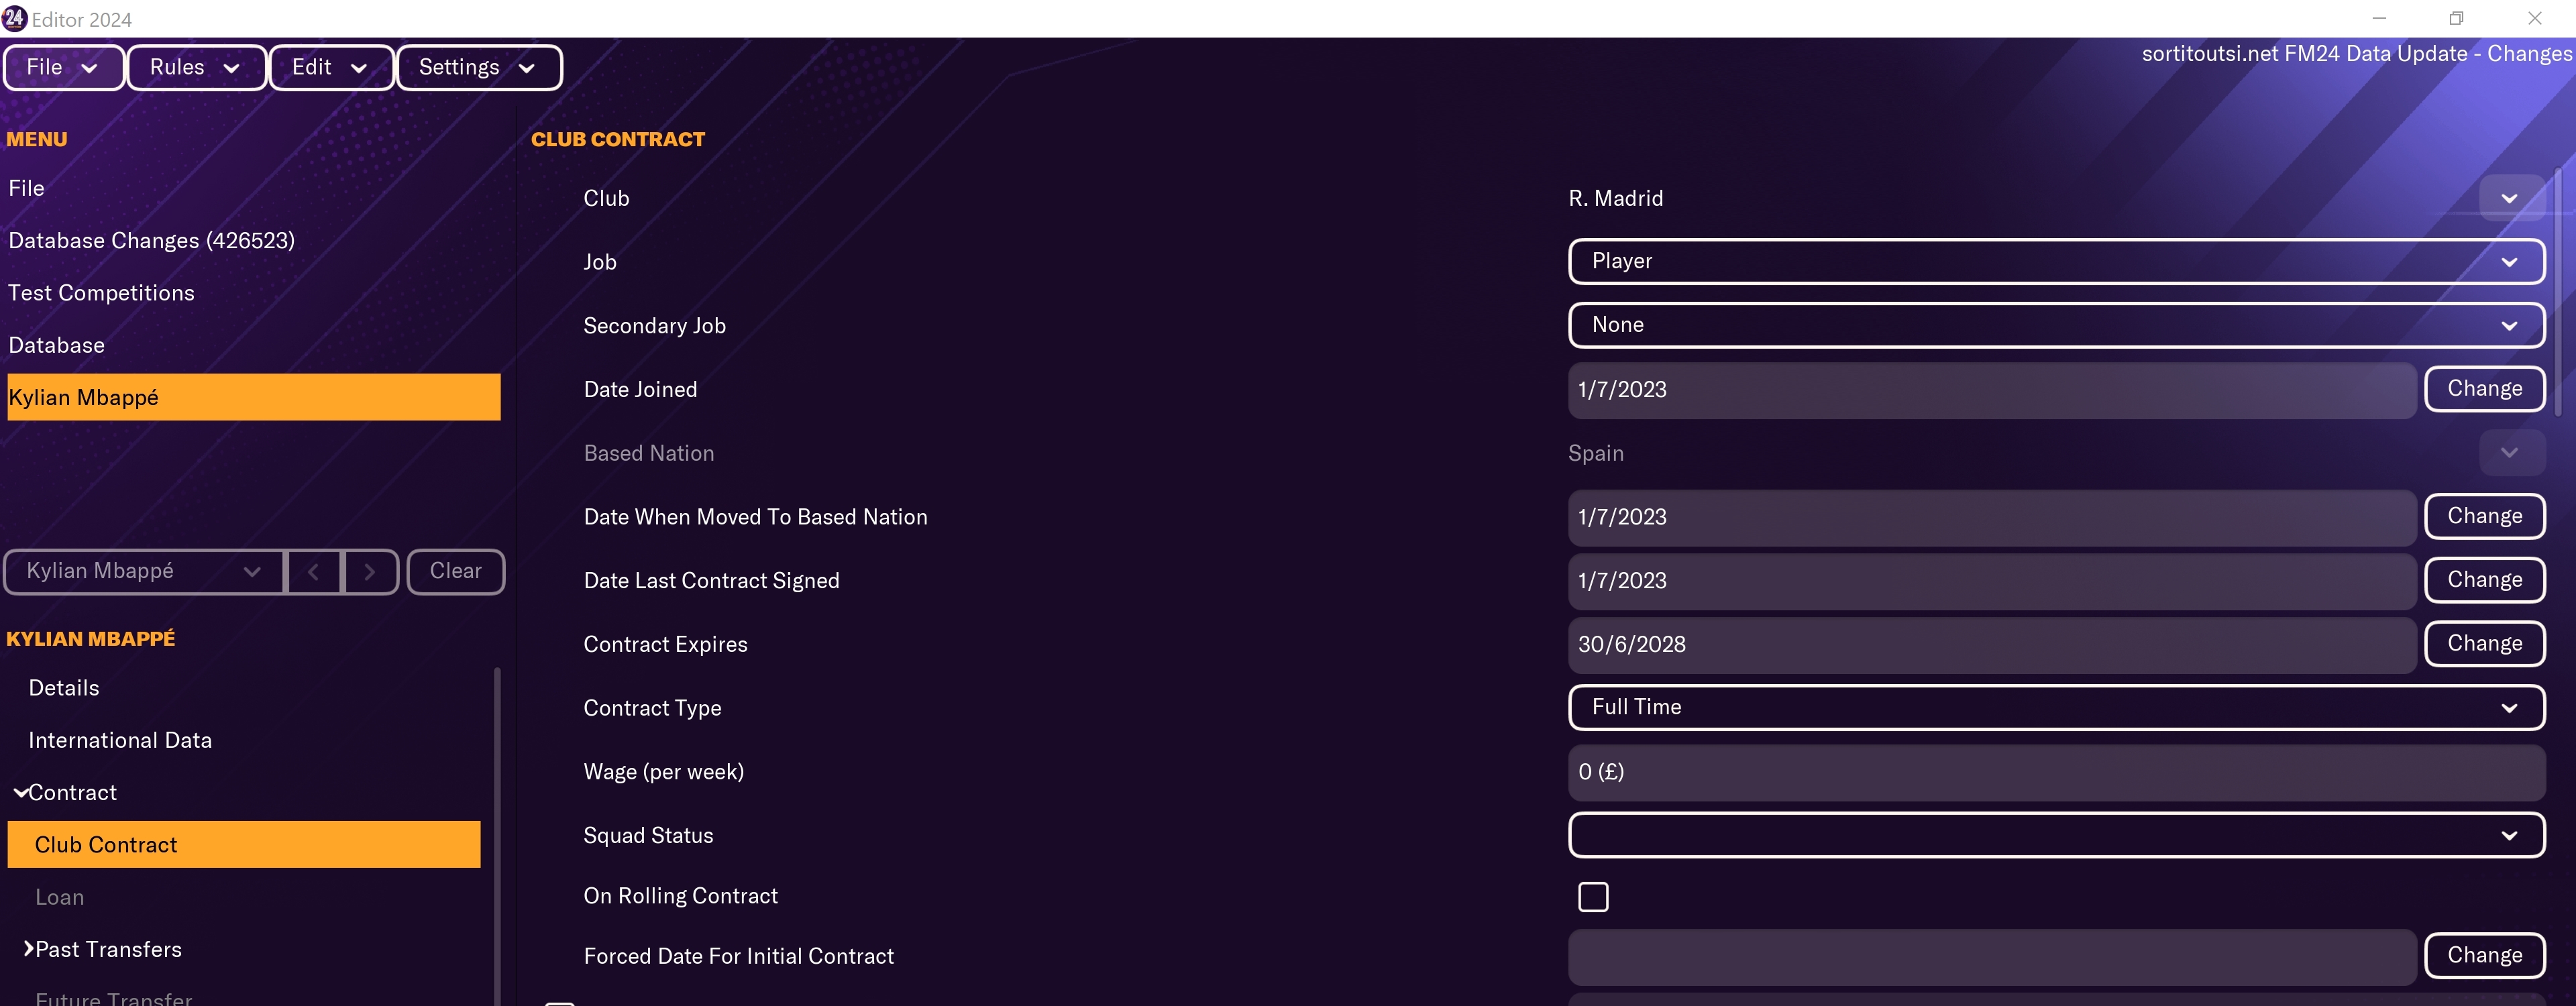The width and height of the screenshot is (2576, 1006).
Task: Open the File menu
Action: (63, 67)
